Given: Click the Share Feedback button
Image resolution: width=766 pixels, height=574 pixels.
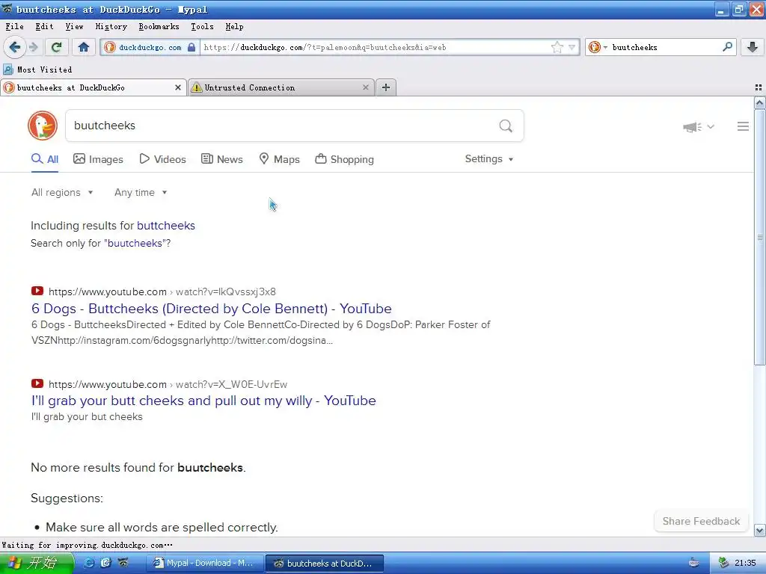Looking at the screenshot, I should pos(701,521).
